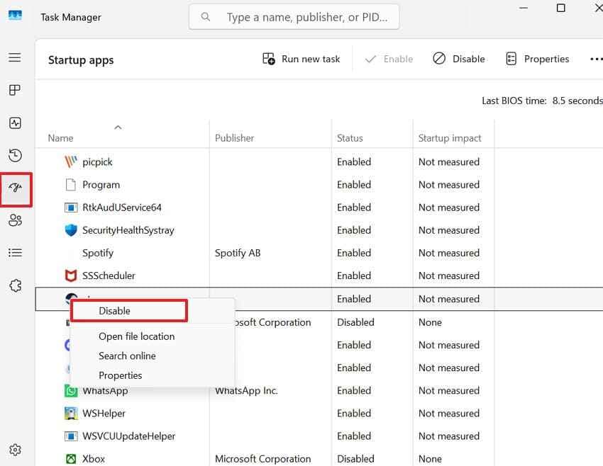
Task: Open Task Manager Settings gear
Action: tap(15, 450)
